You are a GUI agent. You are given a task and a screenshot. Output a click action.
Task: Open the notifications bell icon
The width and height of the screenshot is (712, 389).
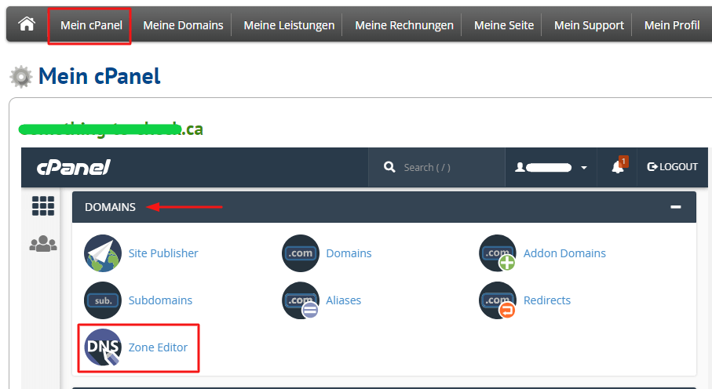[618, 167]
